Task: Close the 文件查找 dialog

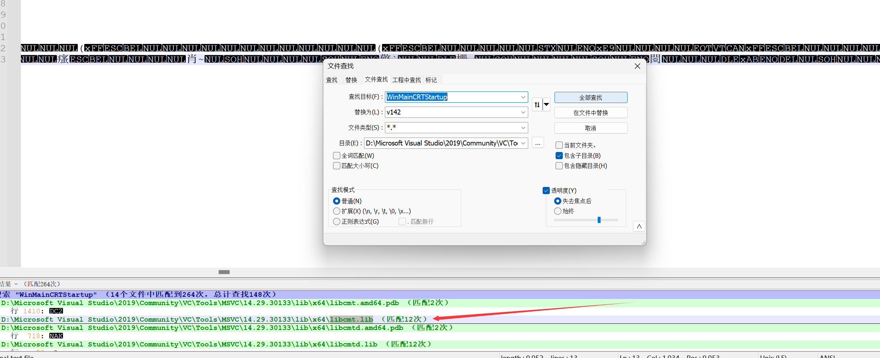Action: [637, 66]
